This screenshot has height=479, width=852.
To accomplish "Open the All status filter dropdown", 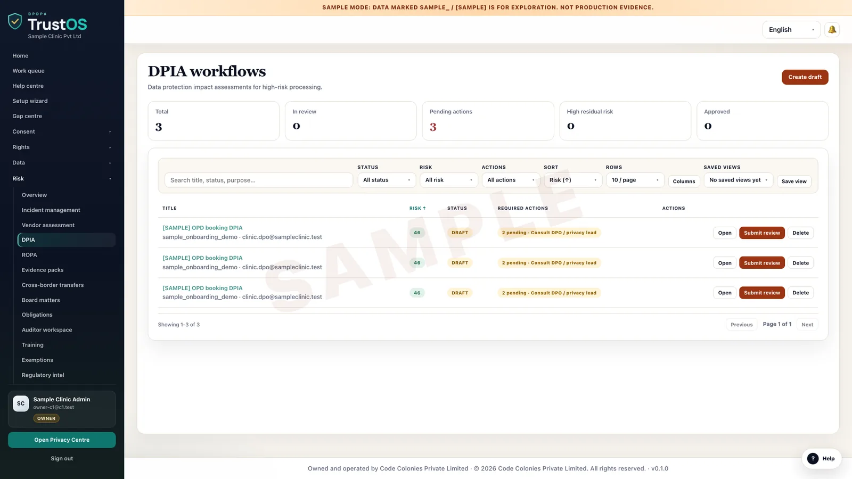I will tap(387, 180).
